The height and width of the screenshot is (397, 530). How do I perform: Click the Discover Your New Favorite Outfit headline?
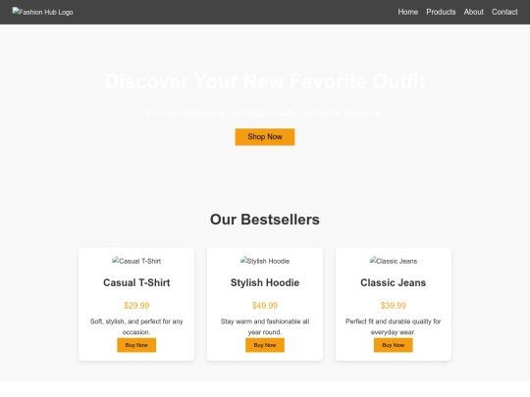point(265,81)
